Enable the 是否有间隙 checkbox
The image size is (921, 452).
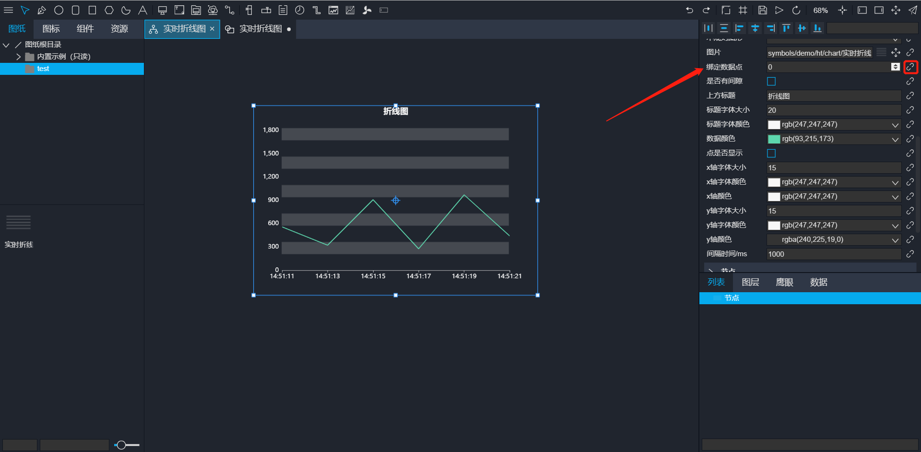pyautogui.click(x=771, y=82)
